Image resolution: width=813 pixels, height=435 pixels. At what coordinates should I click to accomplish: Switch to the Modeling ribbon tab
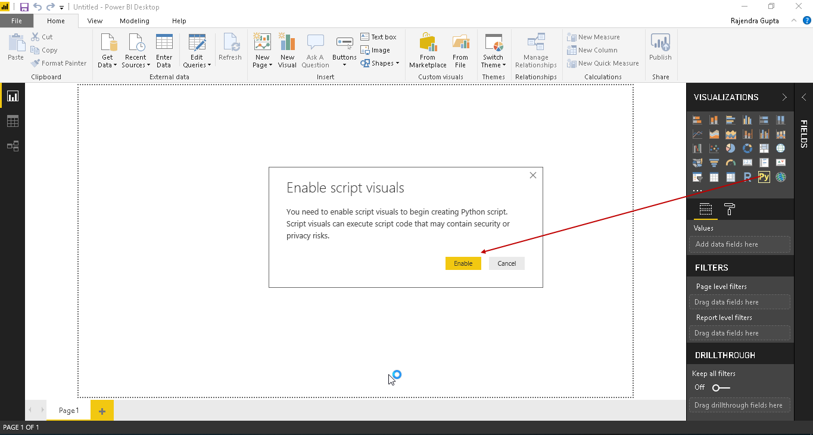pyautogui.click(x=135, y=21)
